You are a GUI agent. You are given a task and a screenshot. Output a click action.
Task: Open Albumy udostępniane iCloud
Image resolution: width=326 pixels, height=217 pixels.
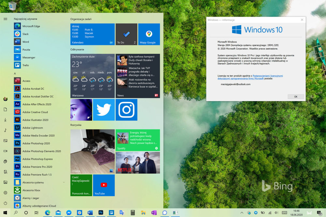[x=39, y=206]
